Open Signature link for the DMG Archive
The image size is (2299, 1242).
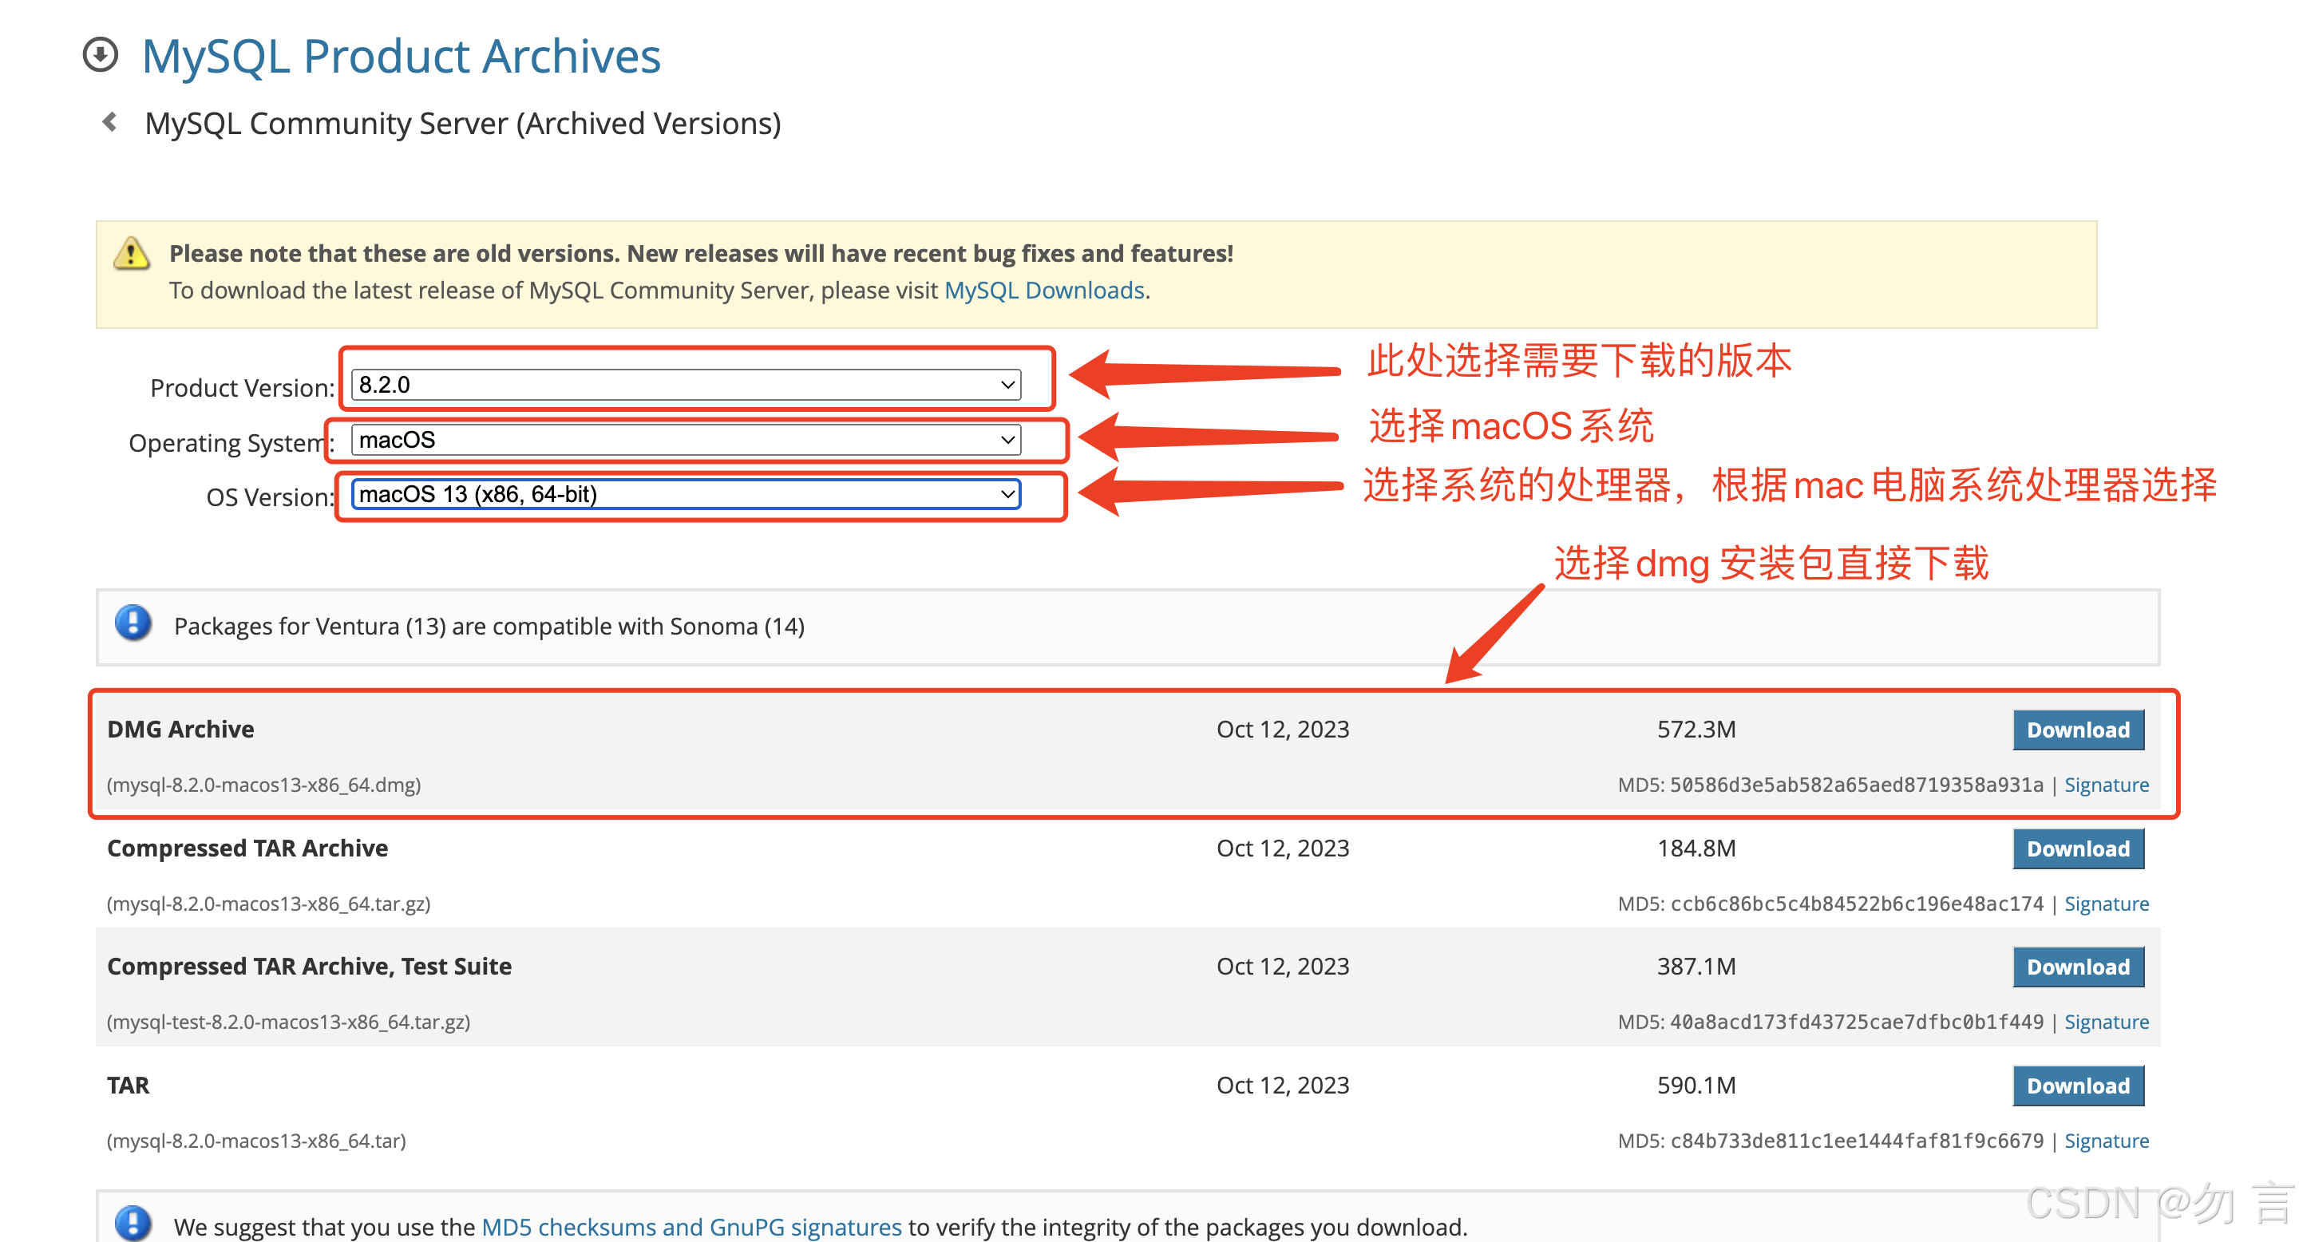[x=2107, y=785]
